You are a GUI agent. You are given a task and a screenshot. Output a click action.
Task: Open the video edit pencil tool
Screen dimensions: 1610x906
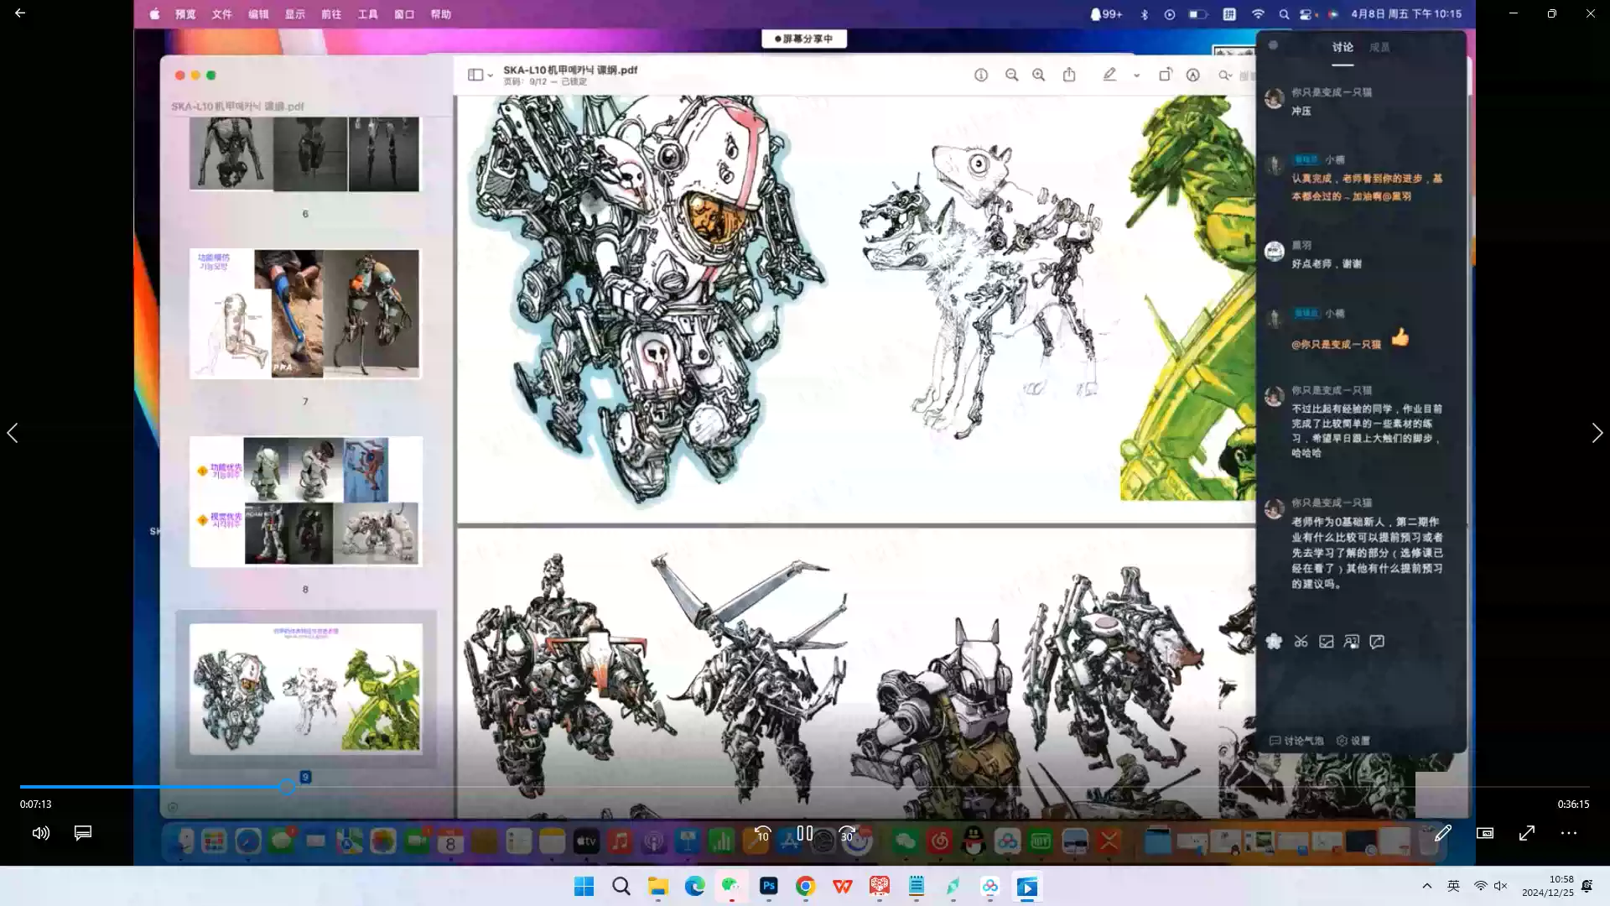[x=1442, y=833]
